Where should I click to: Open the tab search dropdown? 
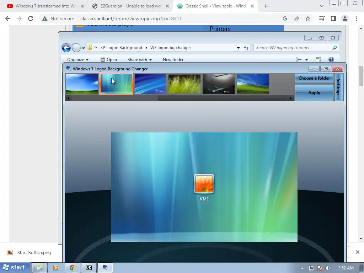321,6
